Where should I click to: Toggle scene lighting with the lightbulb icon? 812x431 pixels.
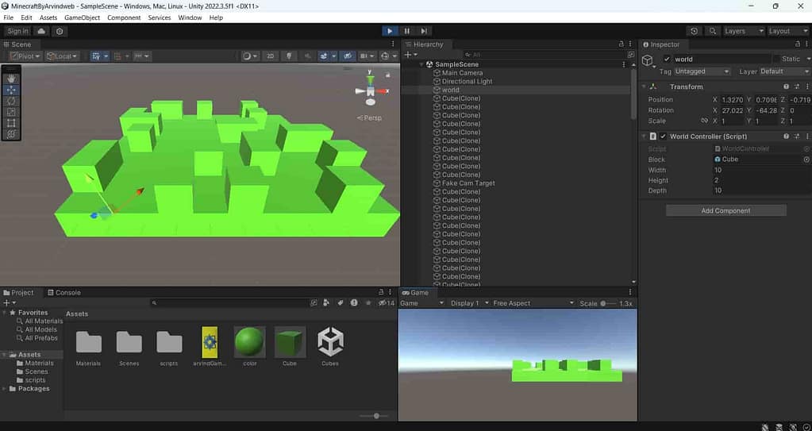click(x=288, y=56)
